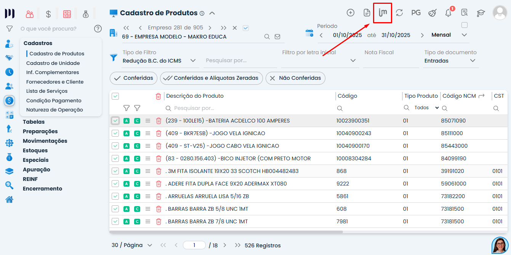Click the graduation cap training icon

pos(481,13)
